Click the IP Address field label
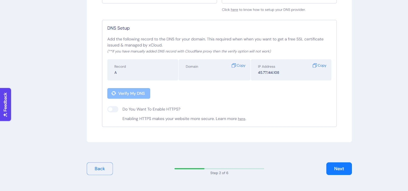The width and height of the screenshot is (408, 191). tap(266, 67)
